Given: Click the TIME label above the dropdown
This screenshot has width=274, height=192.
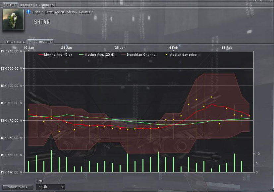Looking at the screenshot, I should tap(39, 181).
